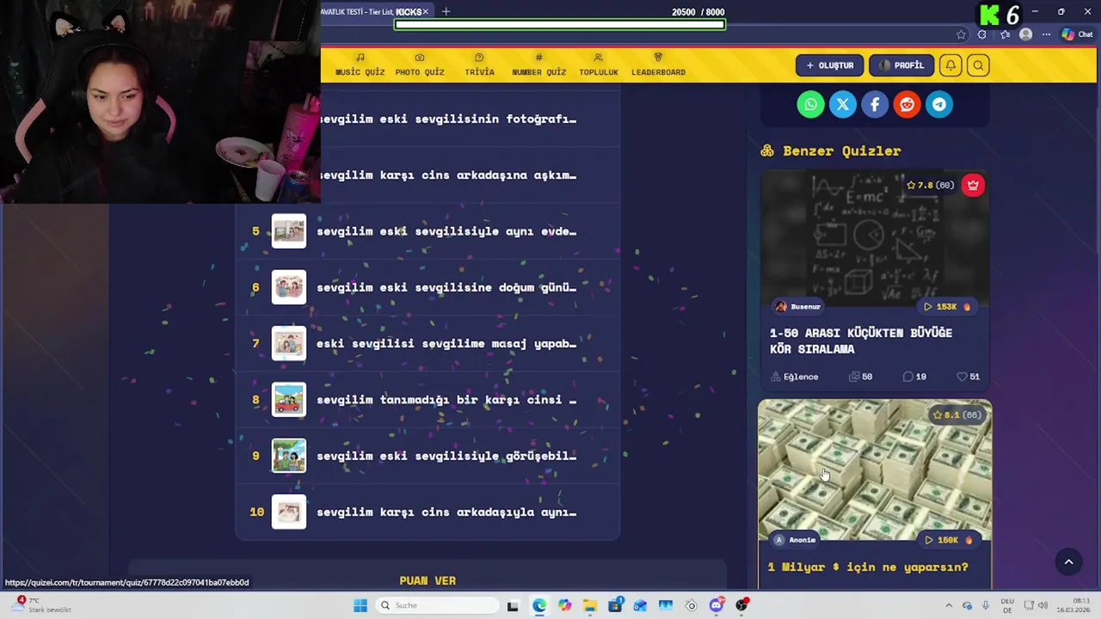Open the physics formulas quiz thumbnail
This screenshot has width=1101, height=619.
875,236
